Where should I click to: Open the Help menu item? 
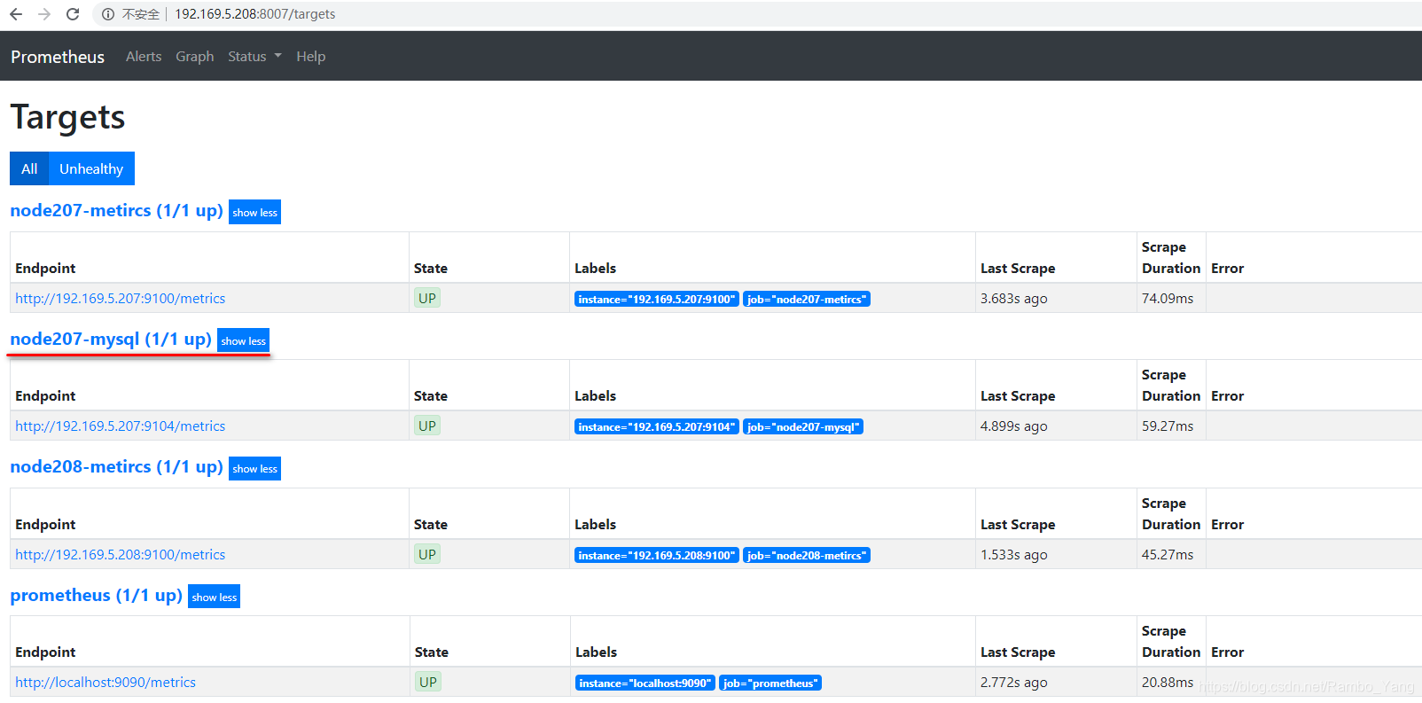click(311, 57)
